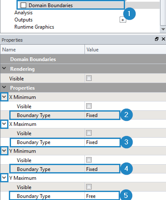Toggle Visible checkbox under X Maximum
This screenshot has width=166, height=200.
pos(89,133)
